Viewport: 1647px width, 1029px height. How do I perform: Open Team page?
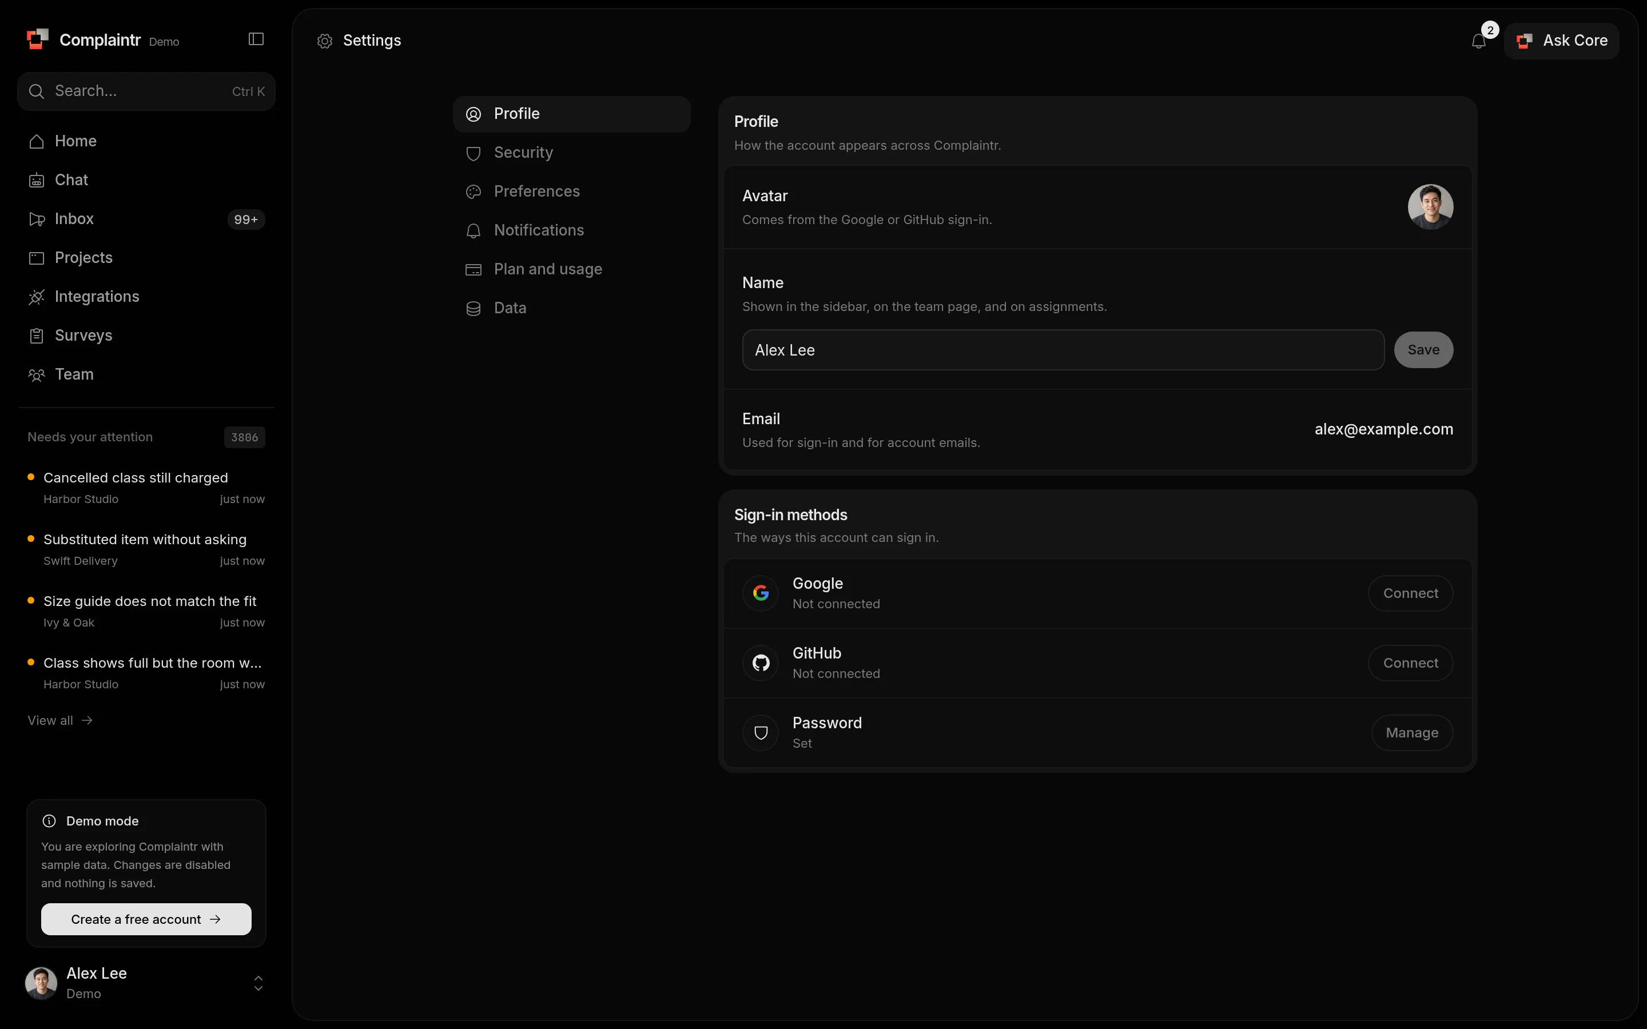pyautogui.click(x=146, y=374)
